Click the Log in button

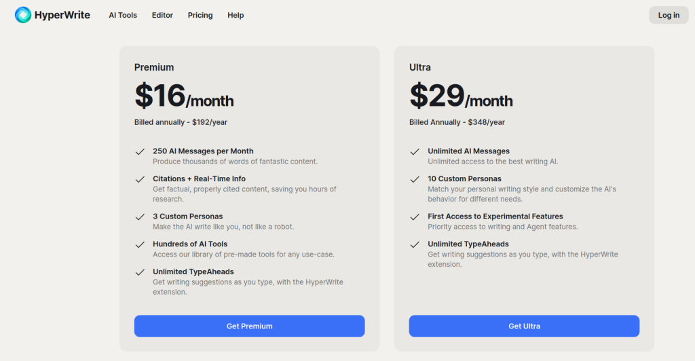[x=669, y=15]
